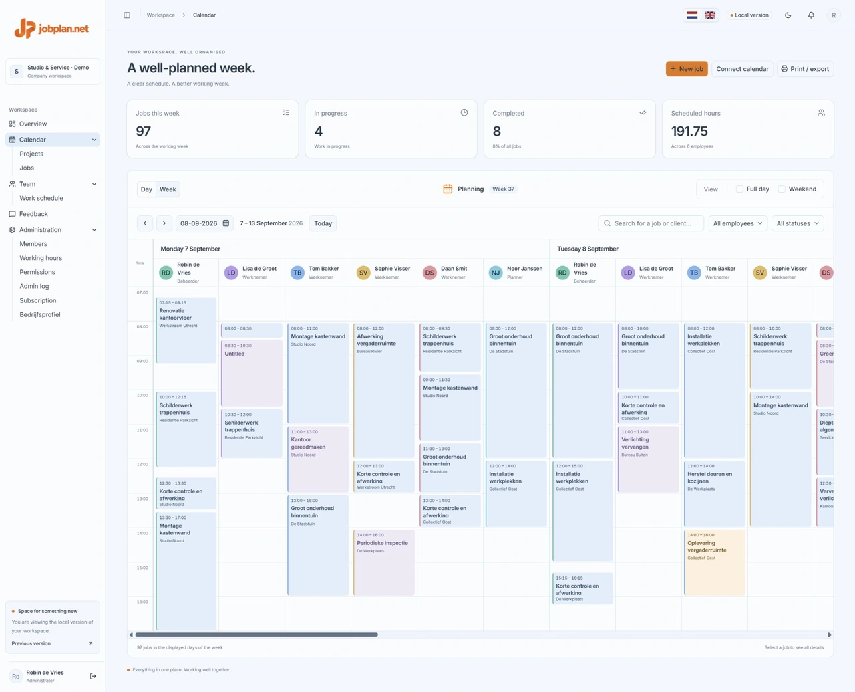
Task: Collapse the Calendar sidebar section
Action: (x=94, y=140)
